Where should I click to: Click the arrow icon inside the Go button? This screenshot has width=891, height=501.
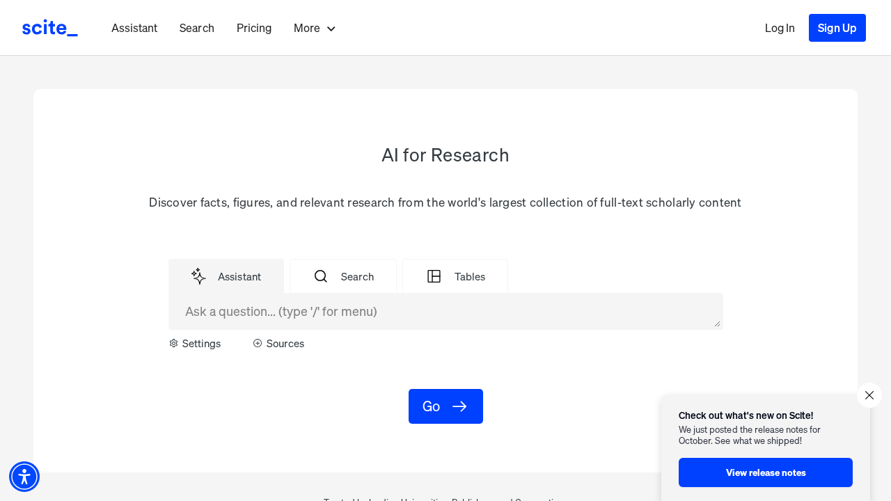(459, 406)
